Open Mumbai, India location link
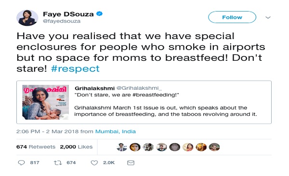The image size is (289, 176). click(x=116, y=131)
